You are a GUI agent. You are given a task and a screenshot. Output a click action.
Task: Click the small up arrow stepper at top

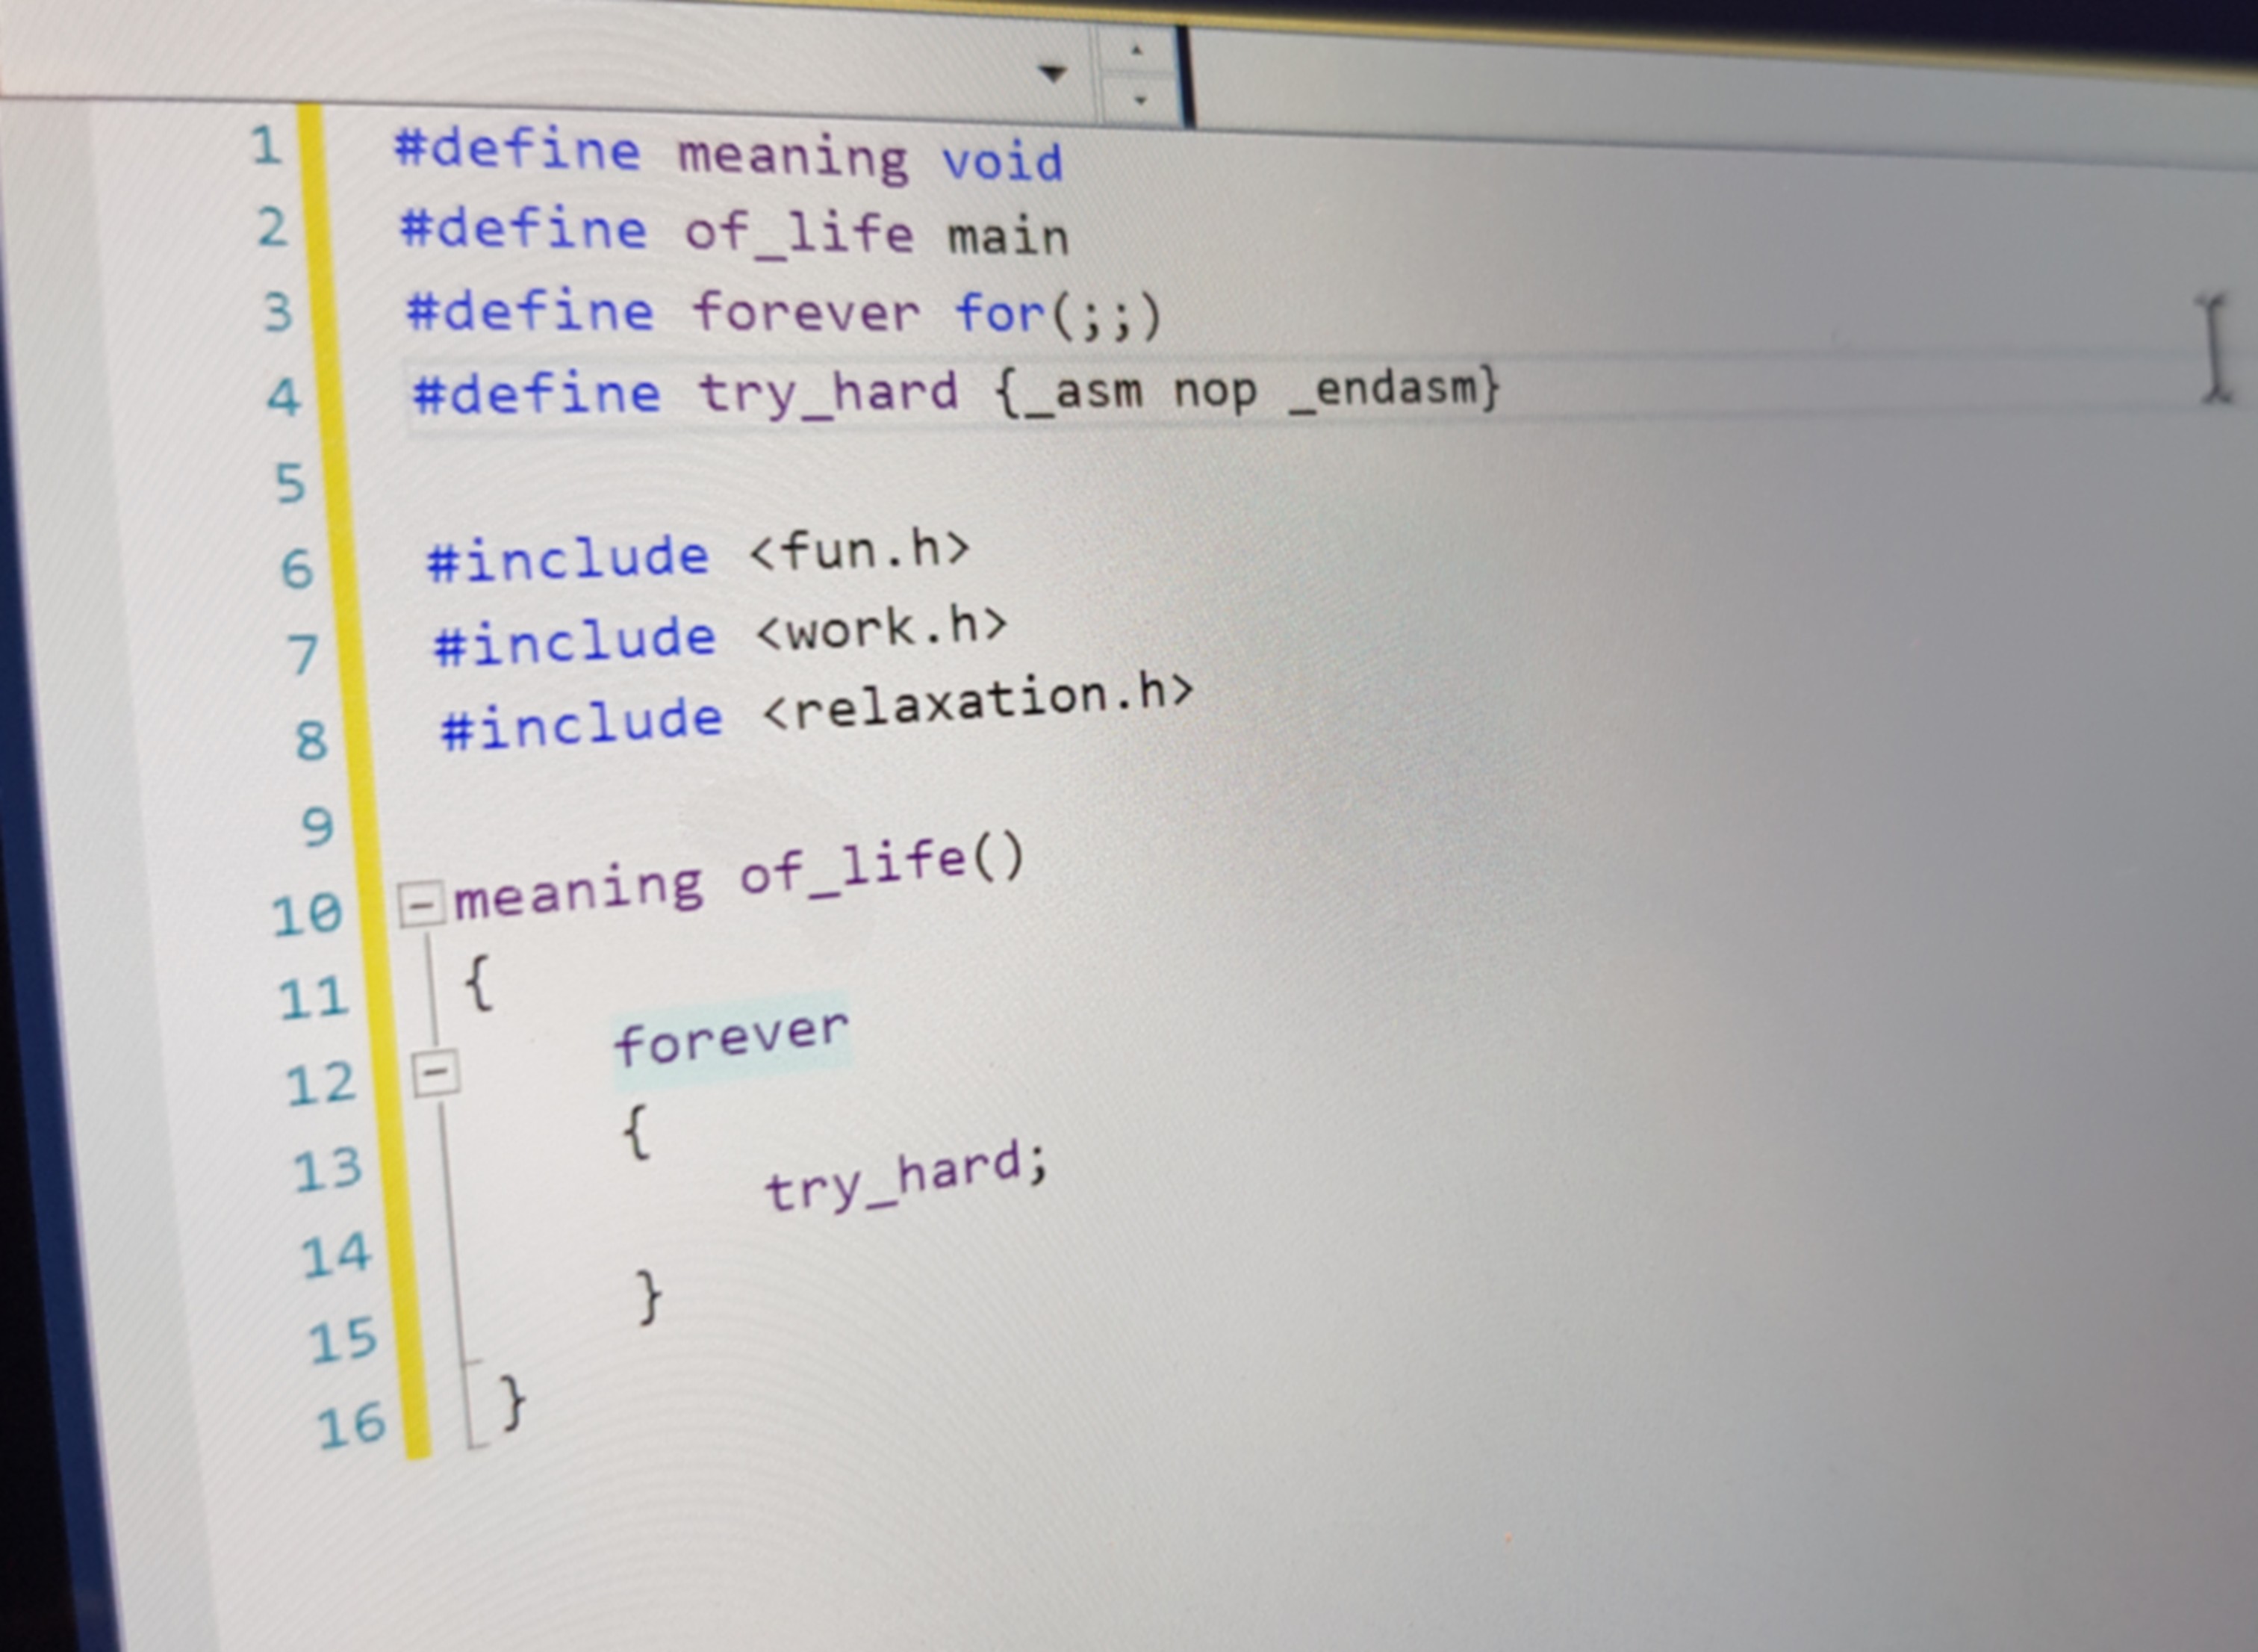pos(1136,49)
